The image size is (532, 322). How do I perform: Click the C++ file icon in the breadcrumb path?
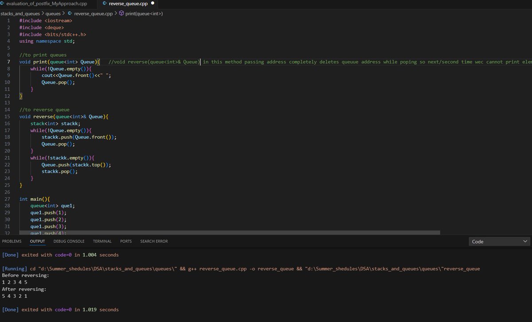coord(70,13)
